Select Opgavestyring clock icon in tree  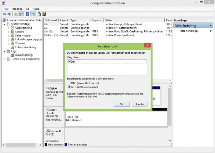tap(13, 28)
